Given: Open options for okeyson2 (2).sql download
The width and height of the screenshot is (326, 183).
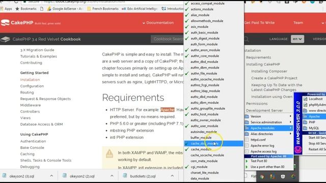Looking at the screenshot, I should tap(112, 176).
